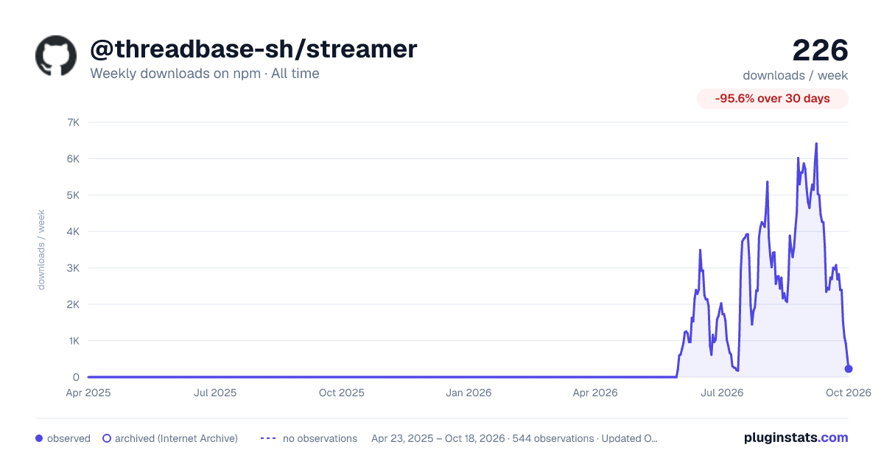Screen dimensions: 884x464
Task: Click the 1K y-axis label
Action: click(x=73, y=341)
